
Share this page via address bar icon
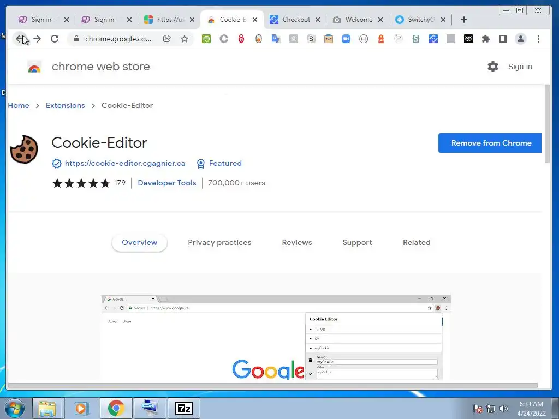[167, 39]
